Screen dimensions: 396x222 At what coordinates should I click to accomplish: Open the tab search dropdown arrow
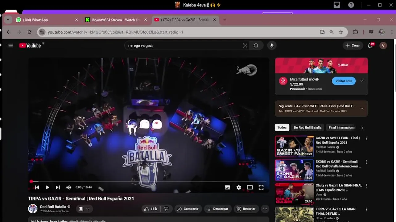tap(8, 20)
